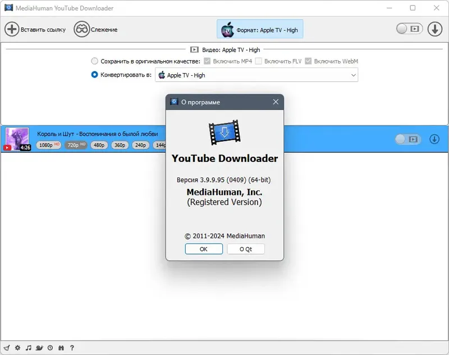Click the Король и Шут video title
This screenshot has width=449, height=355.
coord(97,134)
